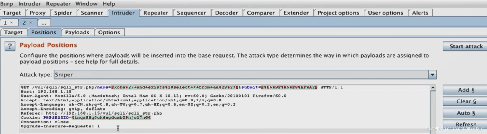Open the Sequencer tab
The width and height of the screenshot is (487, 134).
[x=191, y=13]
